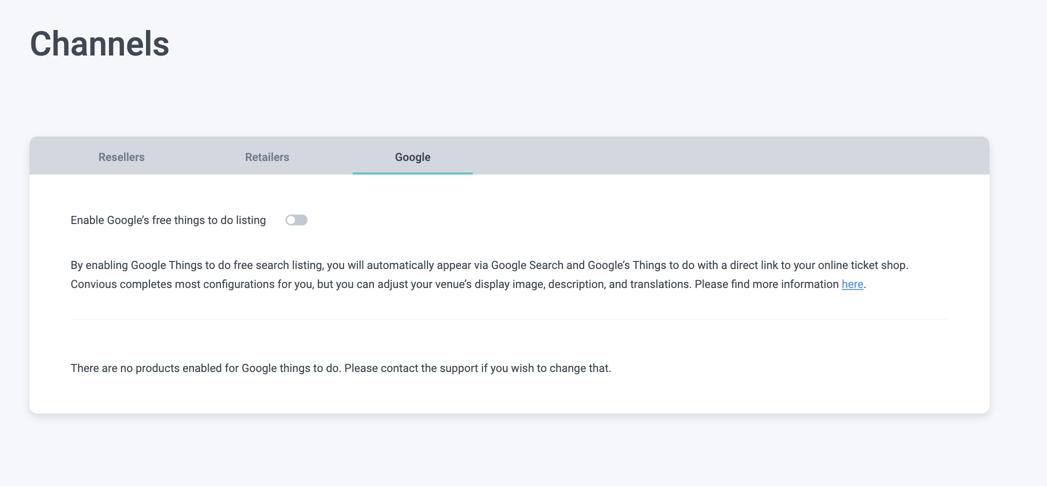The image size is (1047, 486).
Task: Select the Google tab
Action: pos(412,157)
